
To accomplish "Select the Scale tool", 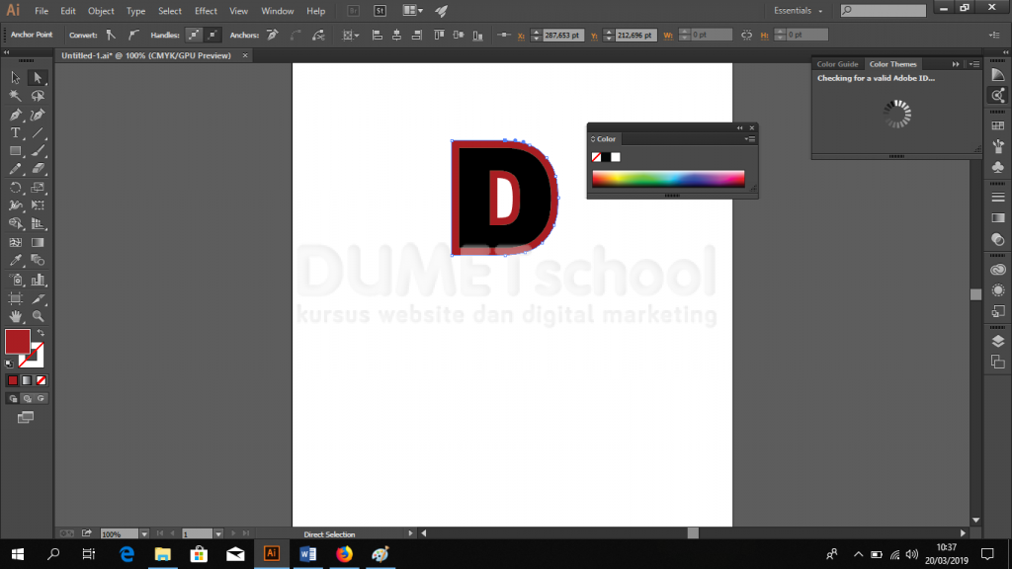I will point(38,188).
